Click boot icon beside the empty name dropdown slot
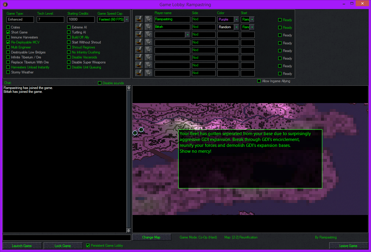Screen dimensions: 371x252 tap(139, 34)
